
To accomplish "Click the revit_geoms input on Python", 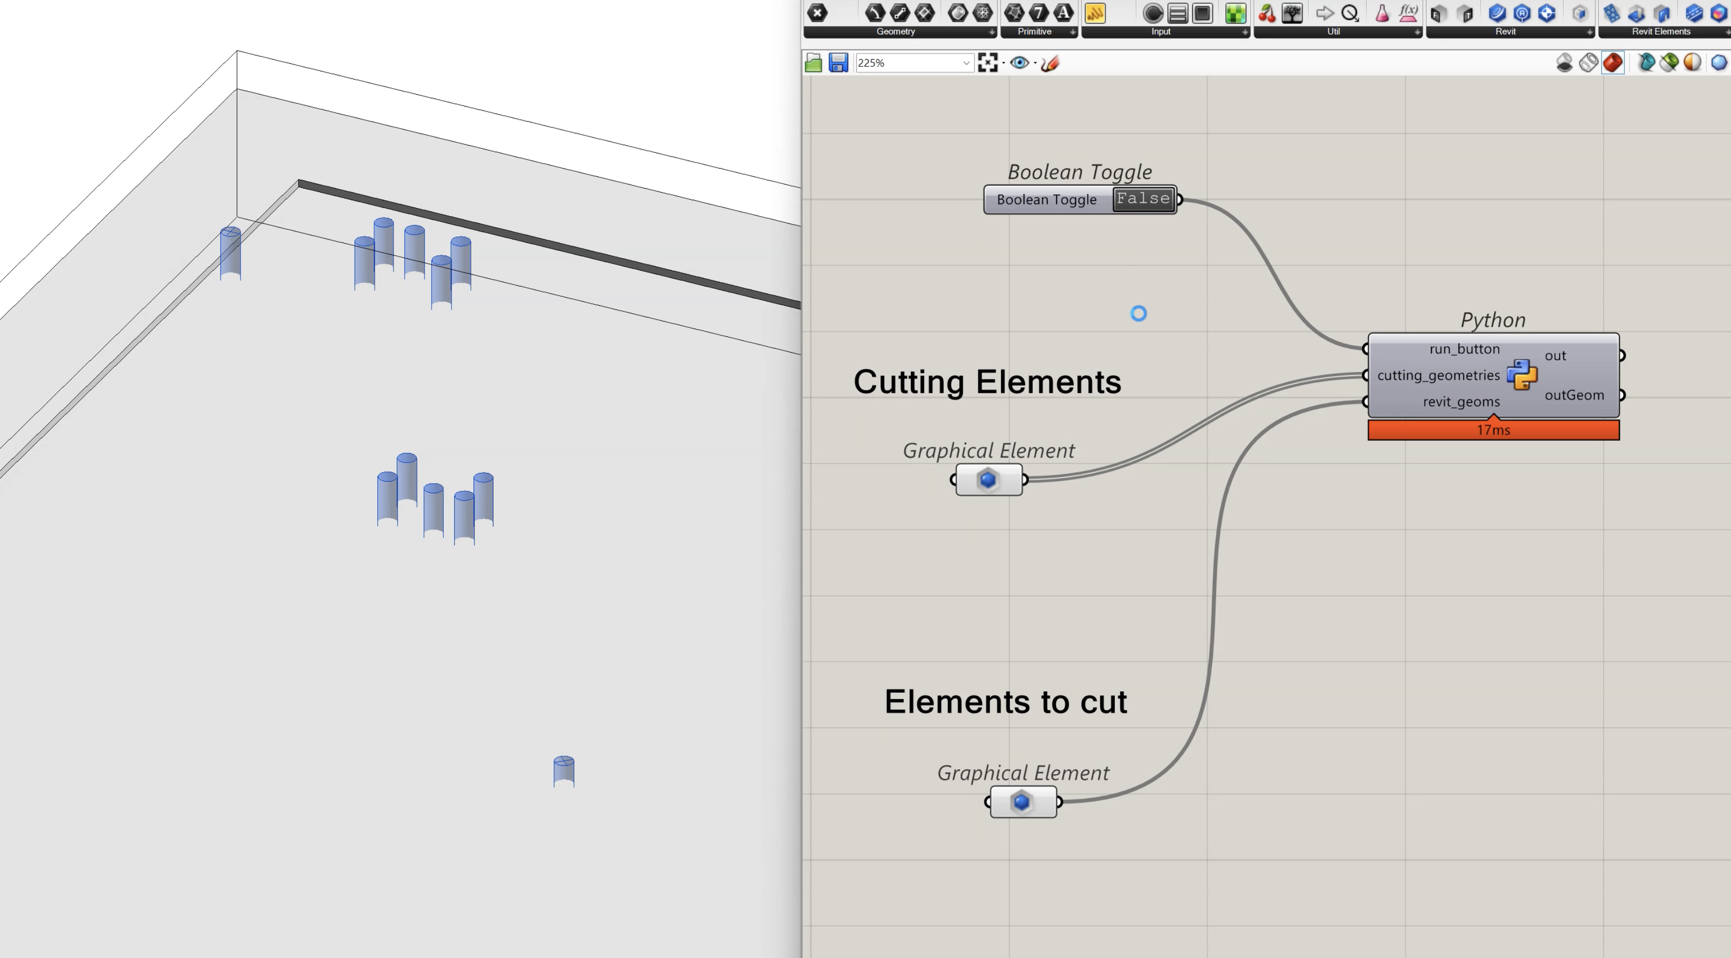I will 1461,402.
